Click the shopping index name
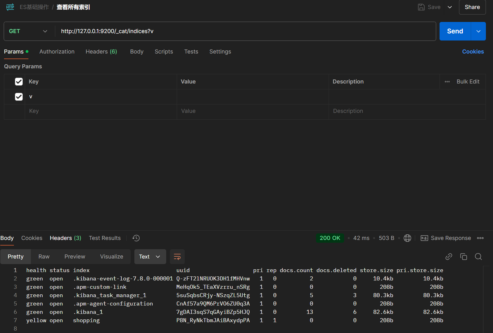Viewport: 493px width, 333px height. pyautogui.click(x=86, y=320)
